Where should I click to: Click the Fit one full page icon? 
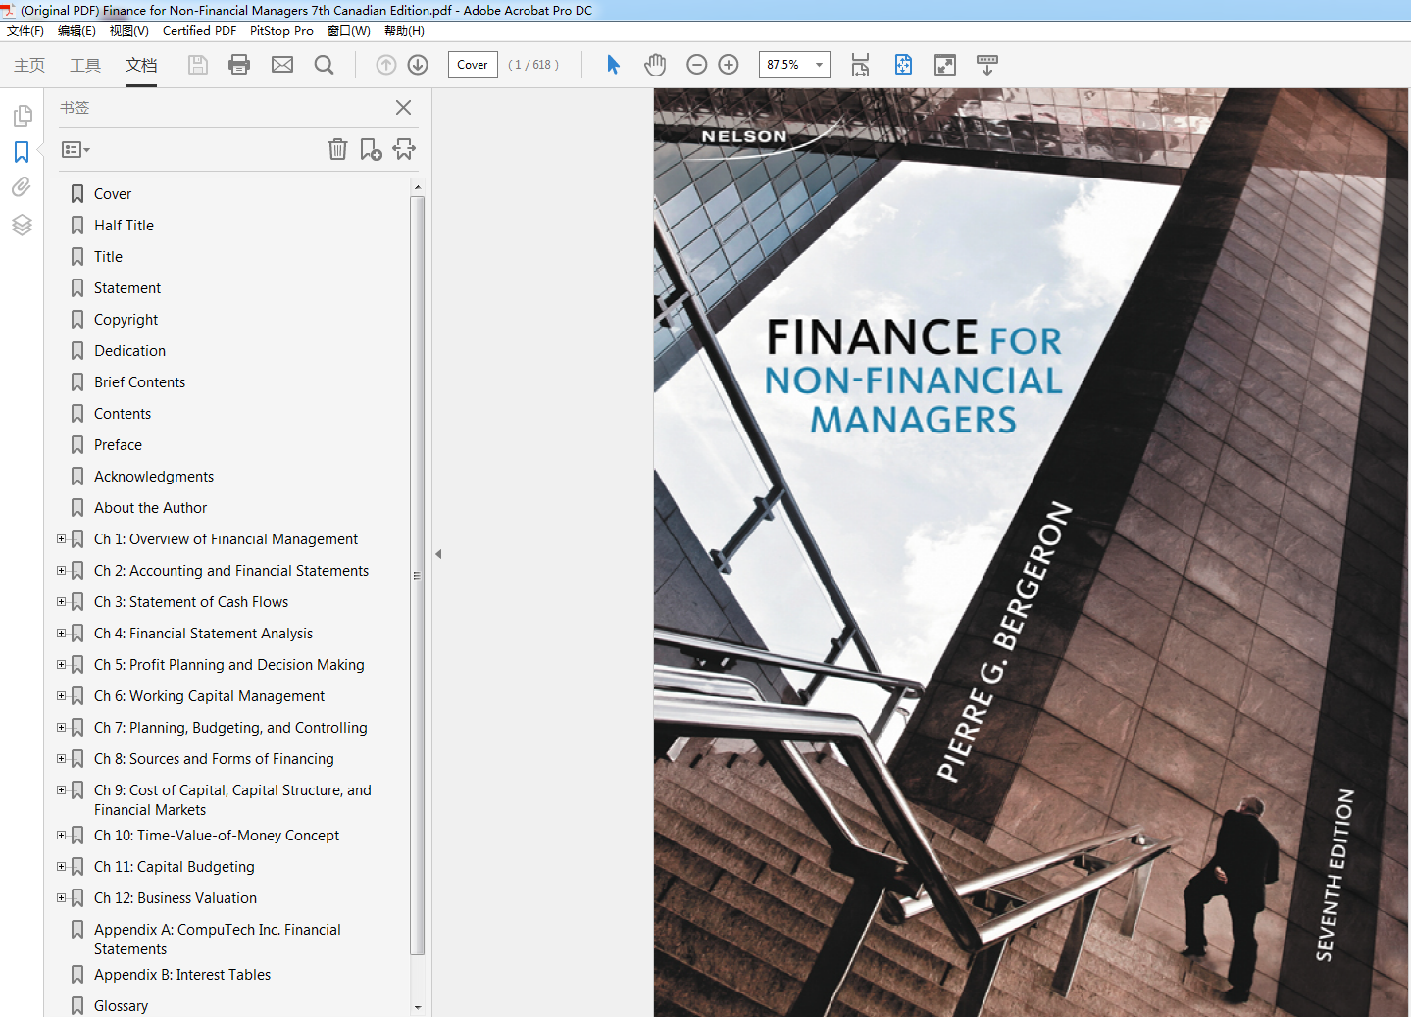pyautogui.click(x=903, y=65)
